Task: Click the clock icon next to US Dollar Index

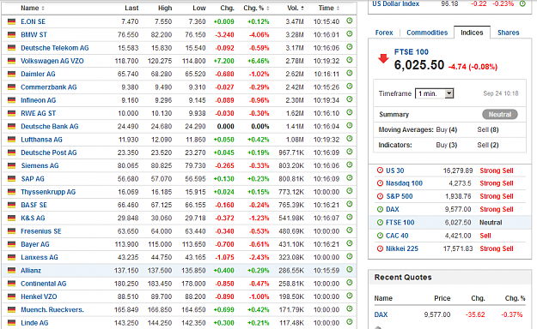Action: coord(522,3)
